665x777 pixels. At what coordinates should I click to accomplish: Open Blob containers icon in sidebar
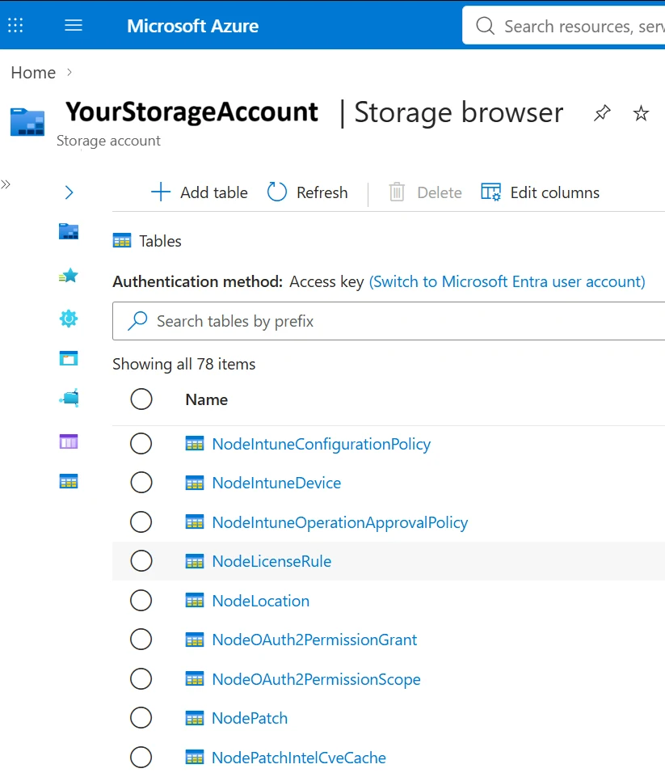(x=69, y=358)
